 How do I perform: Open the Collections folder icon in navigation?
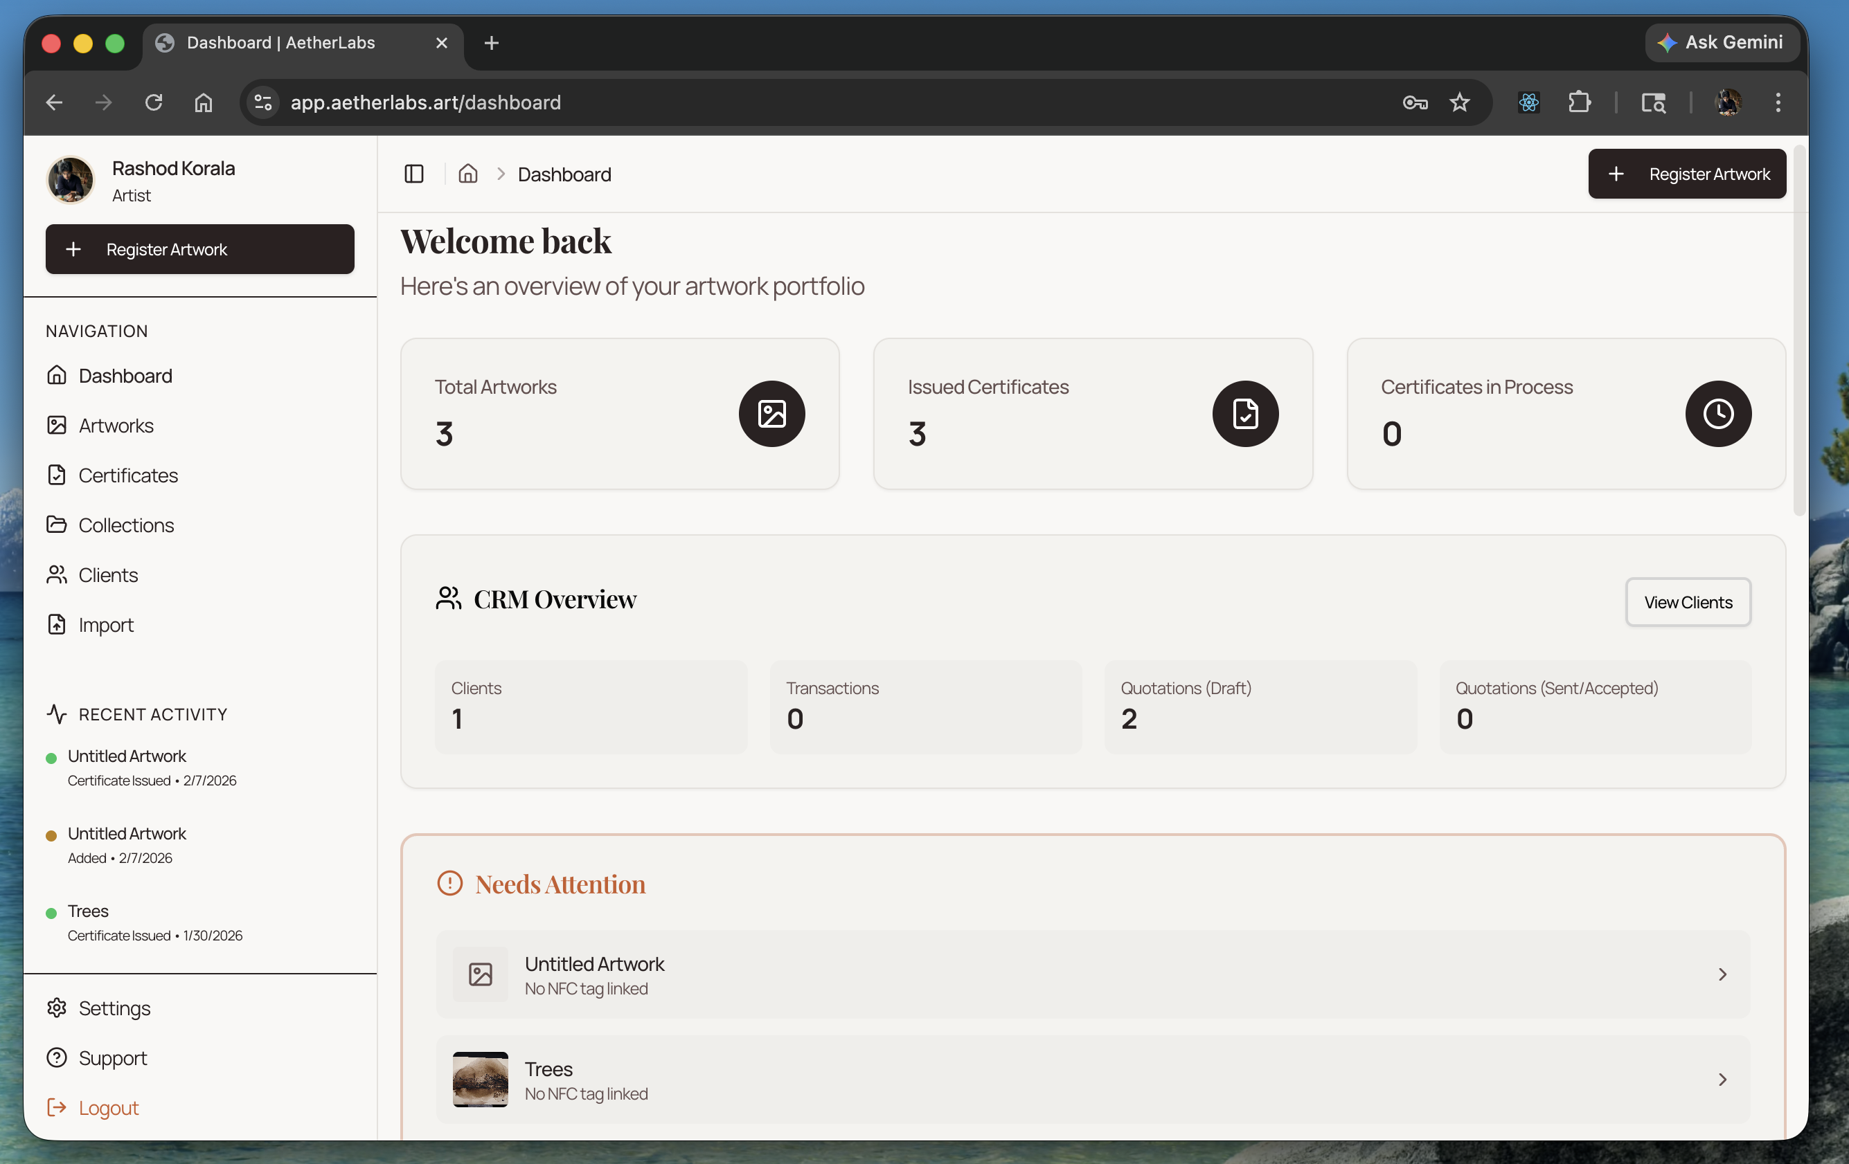pyautogui.click(x=58, y=525)
